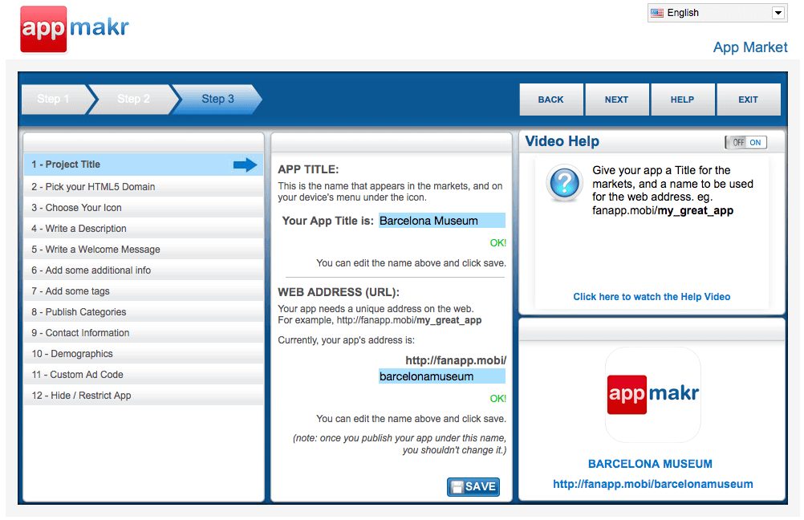The height and width of the screenshot is (520, 804).
Task: Click here to watch the Help Video
Action: tap(652, 297)
